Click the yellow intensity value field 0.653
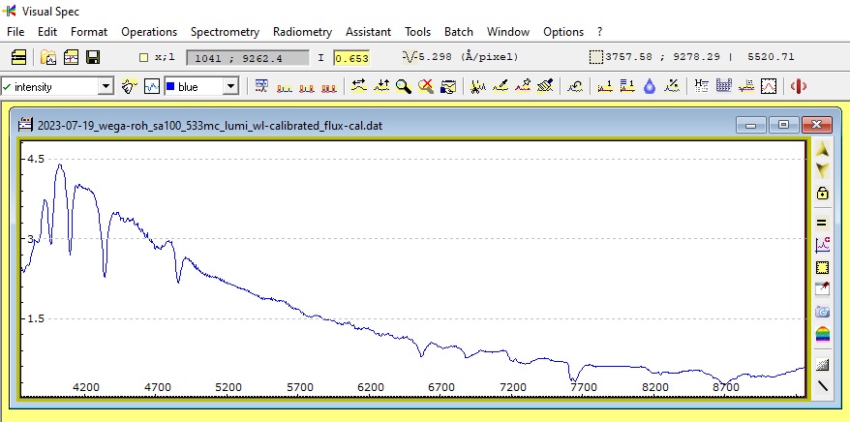This screenshot has height=422, width=850. tap(351, 58)
